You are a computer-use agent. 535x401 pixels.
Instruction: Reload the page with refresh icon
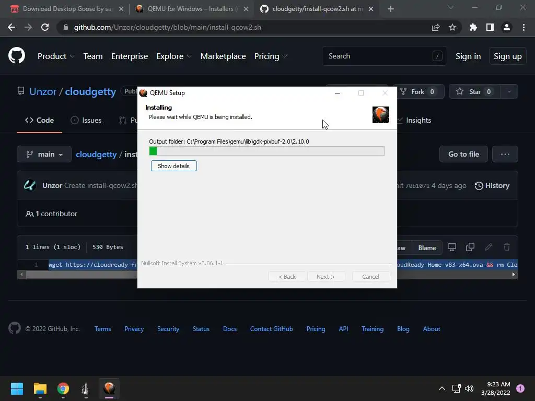45,27
